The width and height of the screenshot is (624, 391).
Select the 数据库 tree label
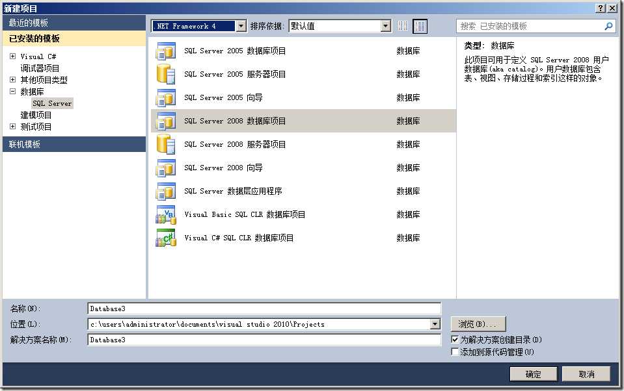coord(32,92)
